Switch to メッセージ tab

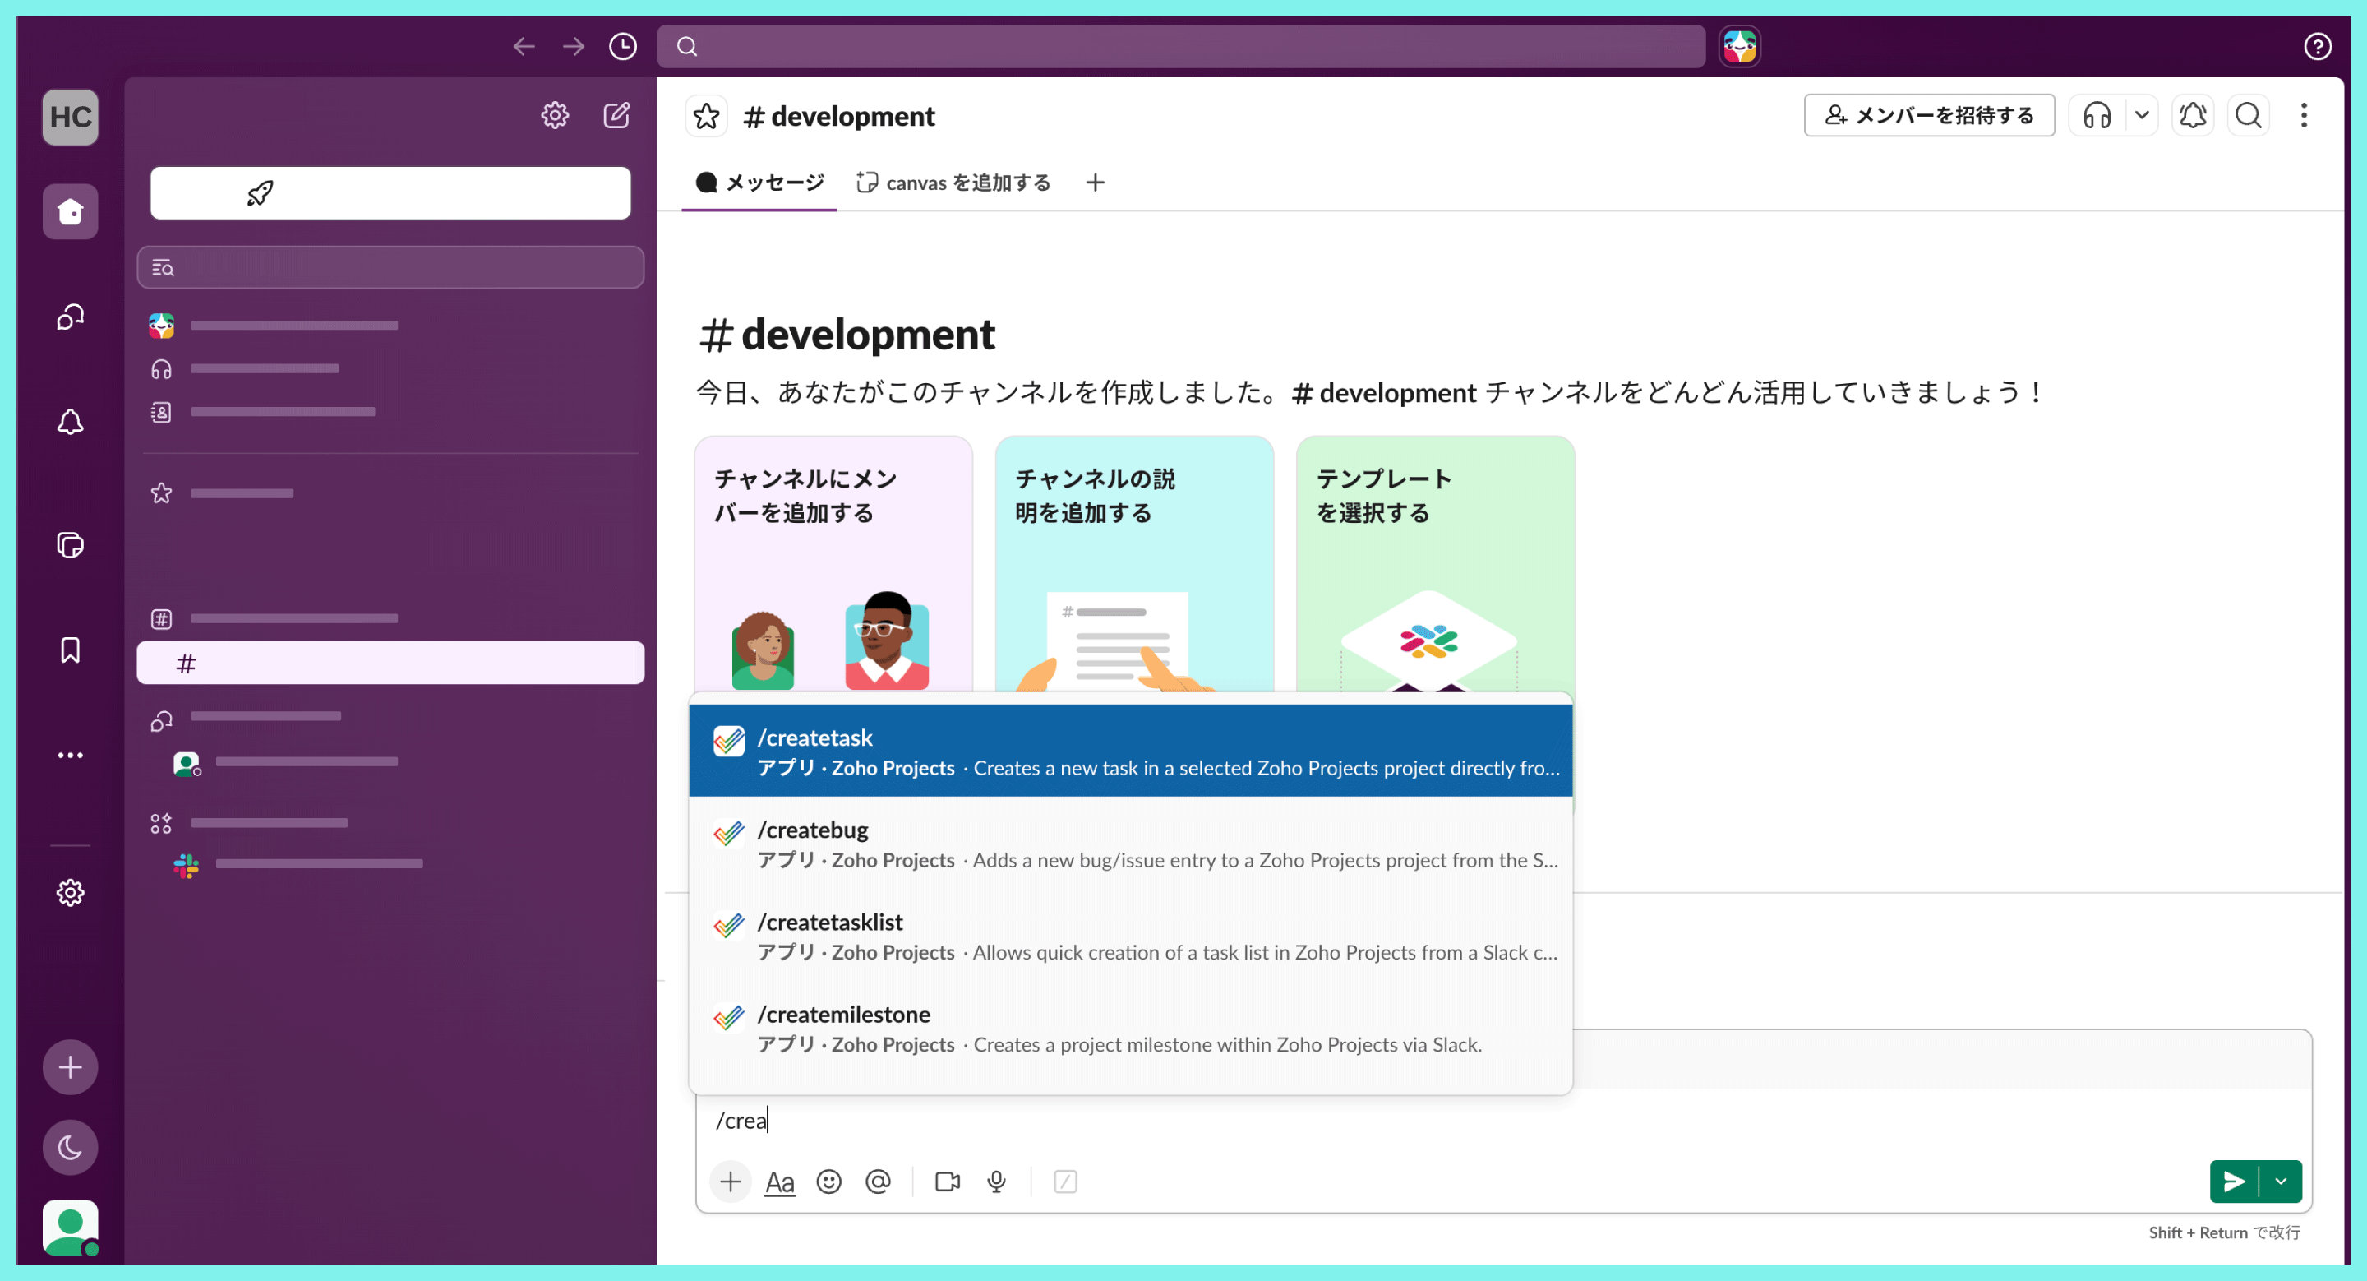pyautogui.click(x=760, y=182)
